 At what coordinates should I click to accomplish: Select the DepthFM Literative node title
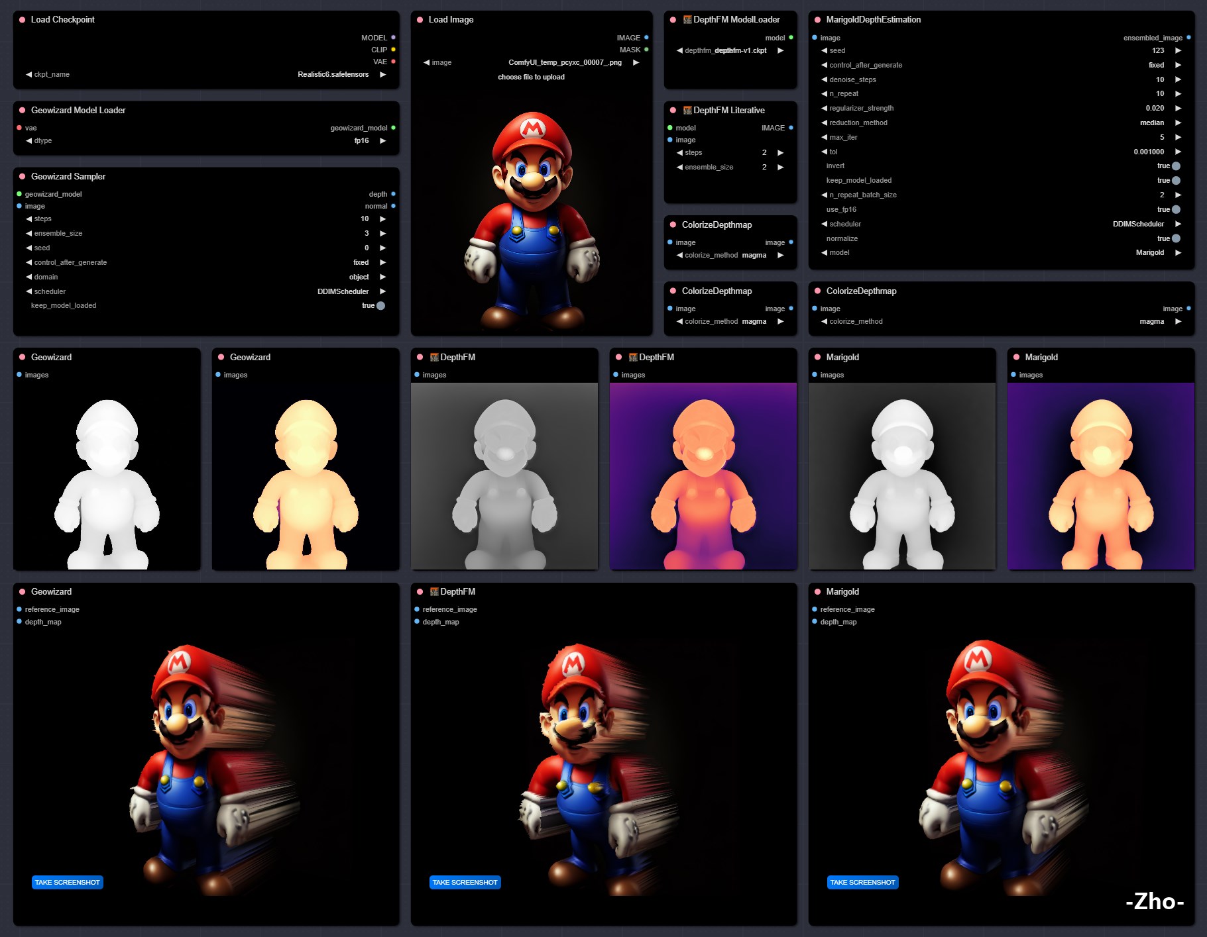729,111
